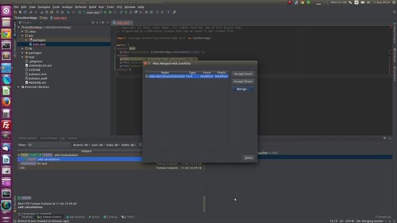Click the green Debug bug icon in toolbar
397x223 pixels.
tap(110, 12)
